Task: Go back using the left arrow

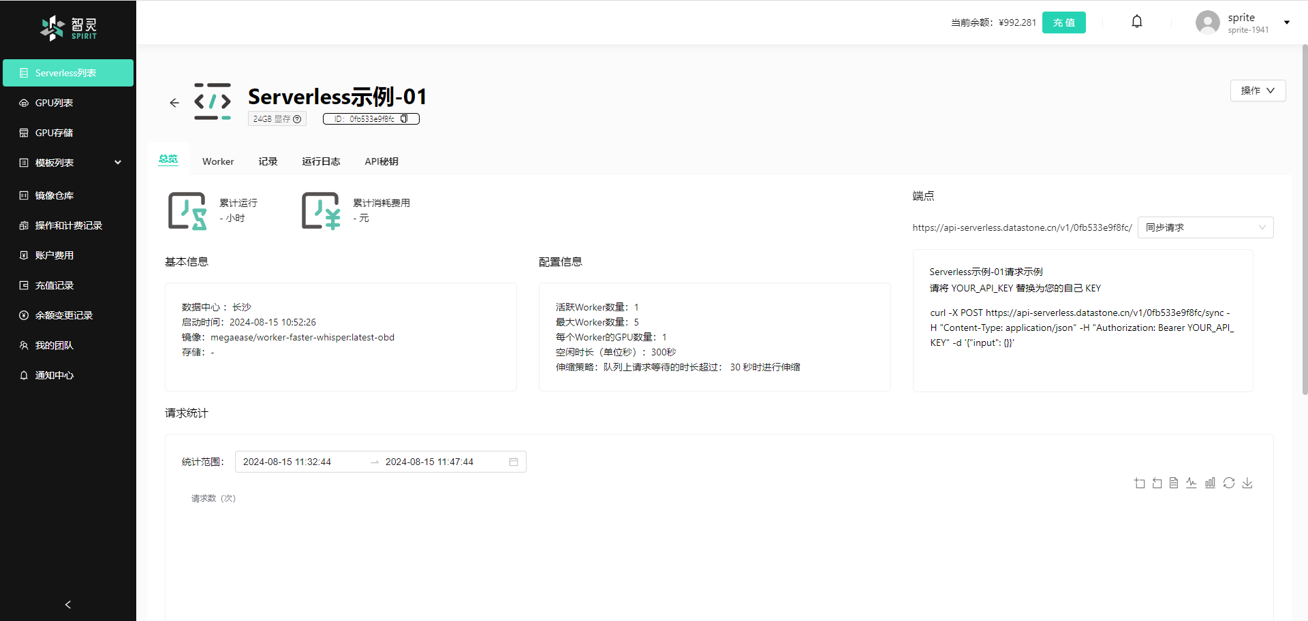Action: click(x=174, y=103)
